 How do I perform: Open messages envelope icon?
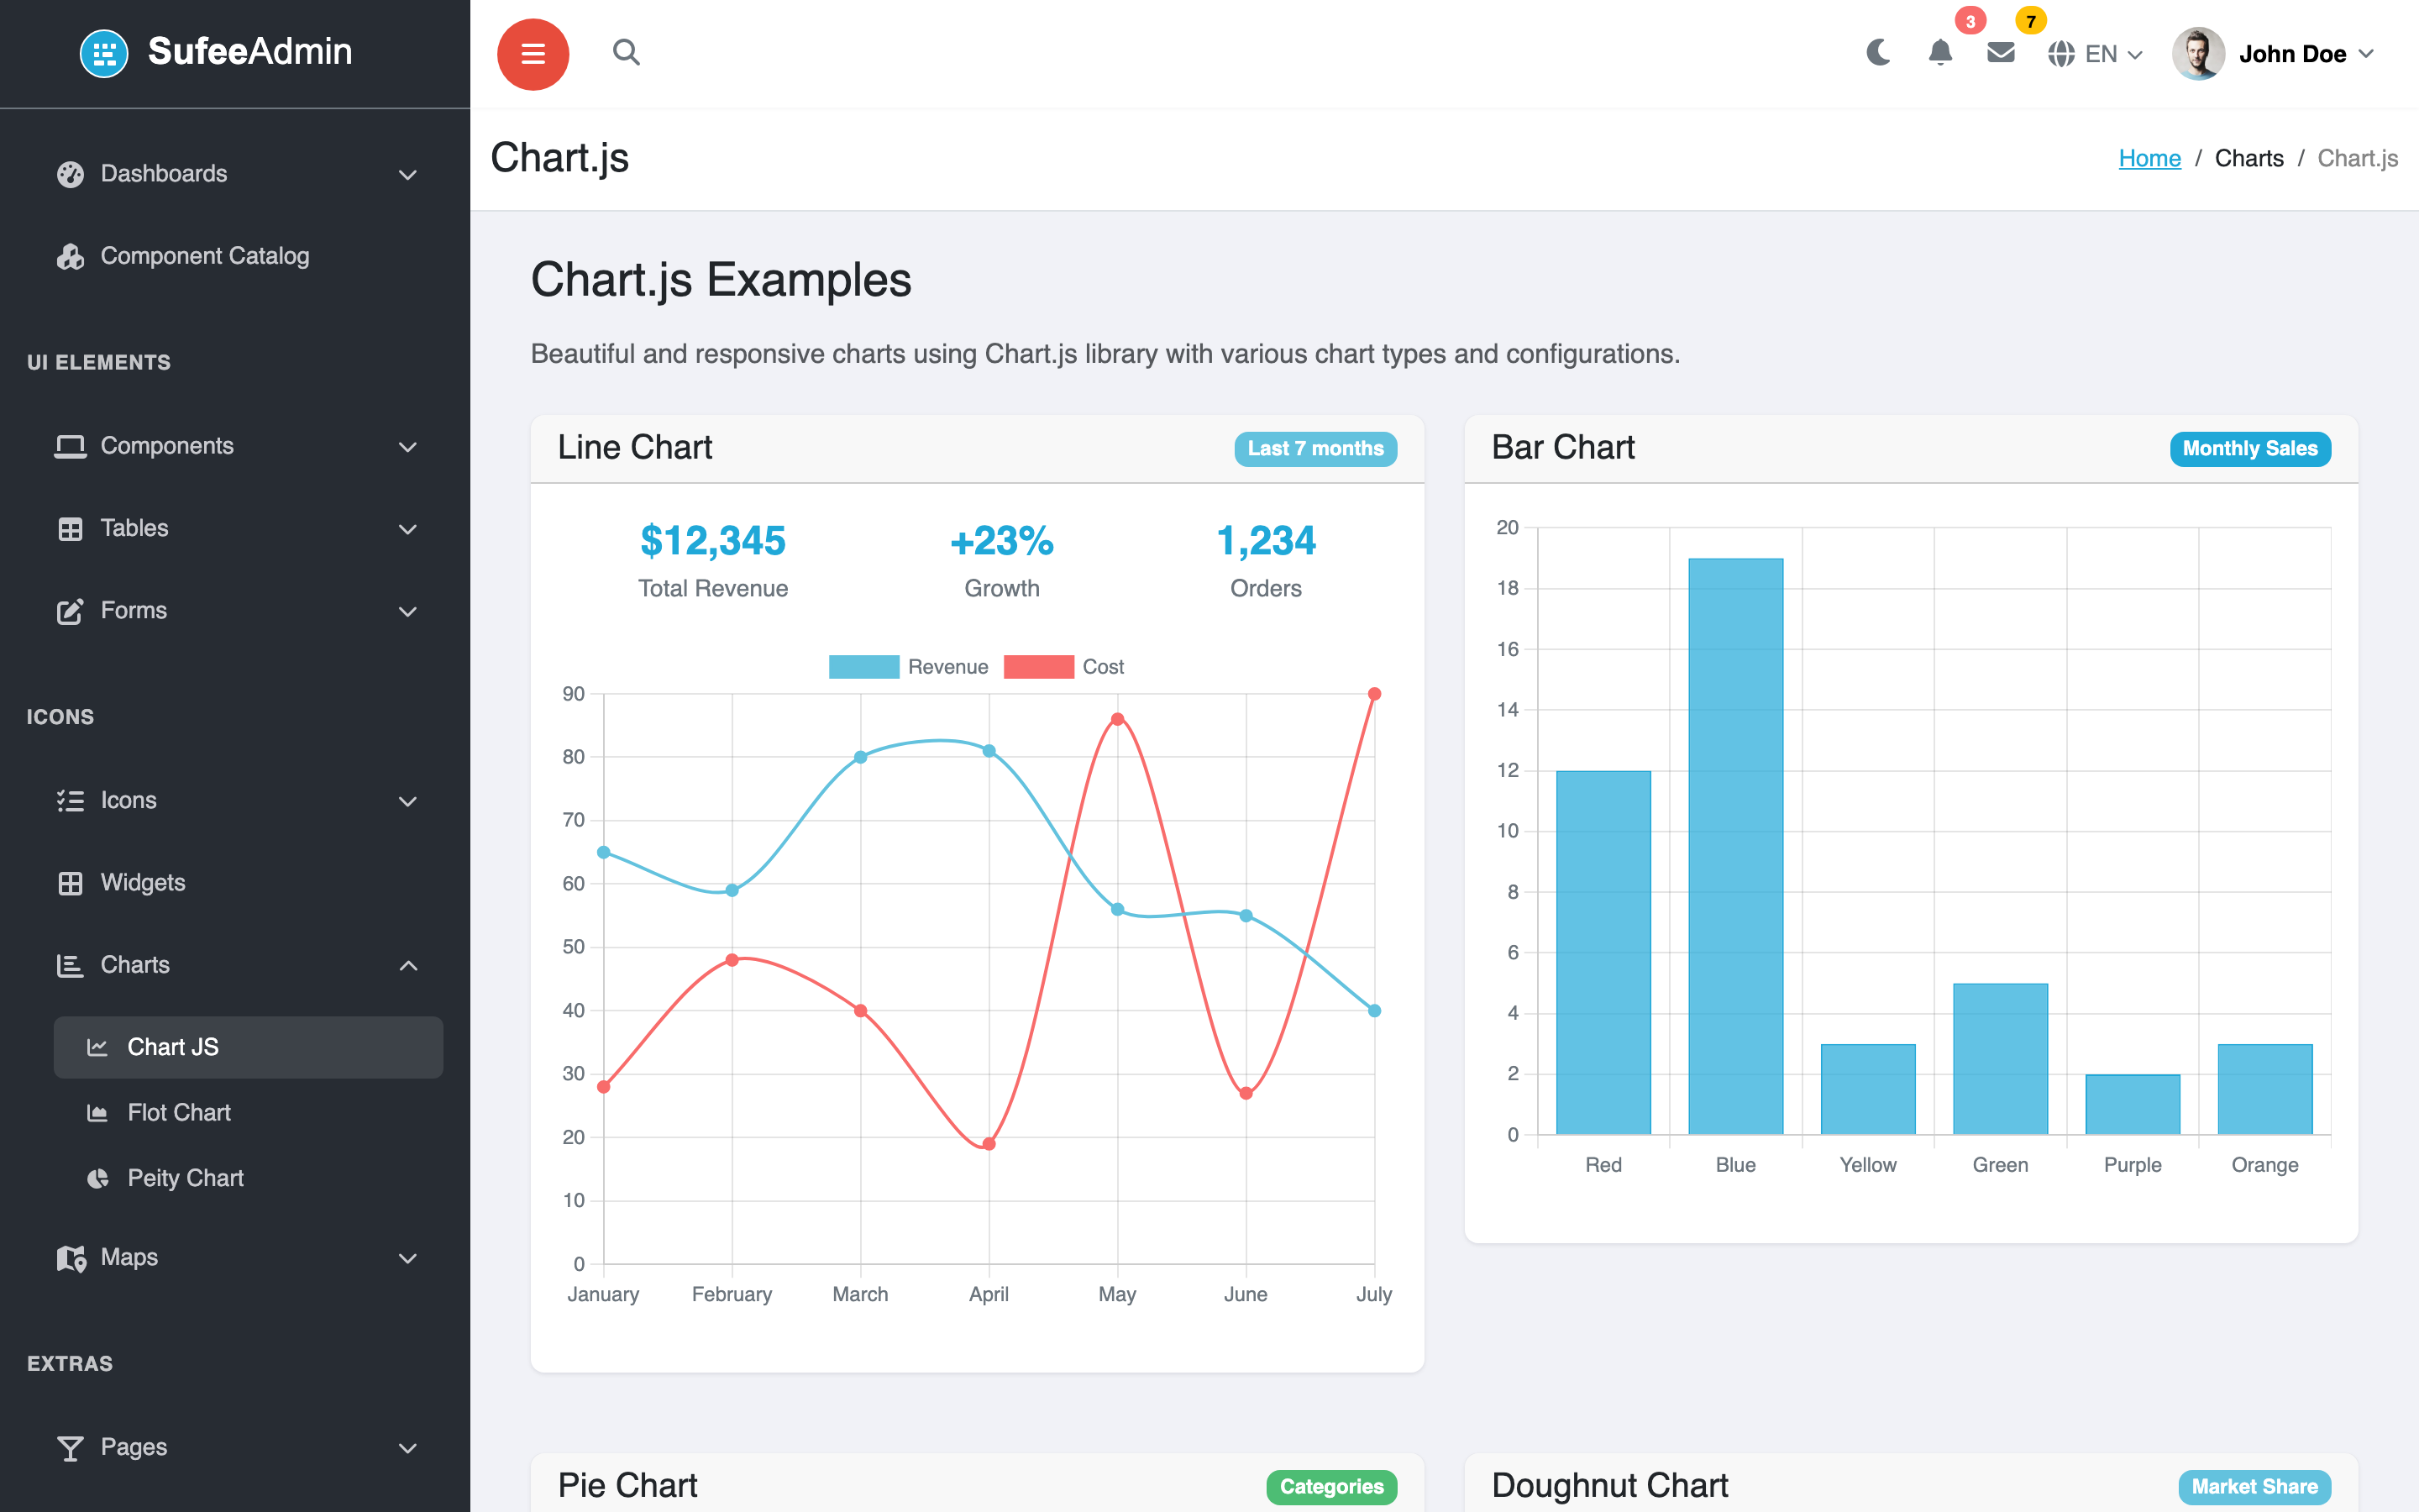pos(2002,53)
